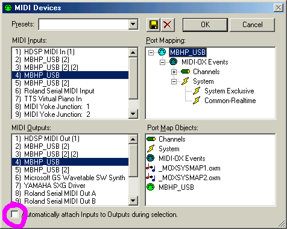
Task: Click the _MOXSYSMAP2.oxm file icon
Action: tap(151, 178)
